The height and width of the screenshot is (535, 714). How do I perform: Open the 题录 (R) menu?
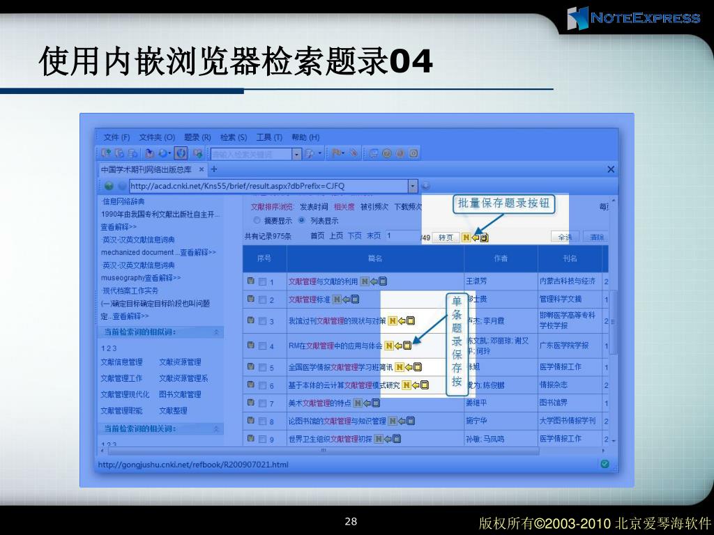pyautogui.click(x=197, y=137)
